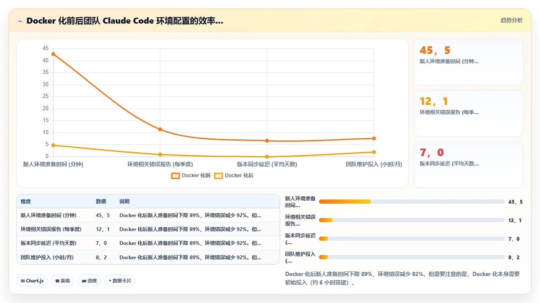The width and height of the screenshot is (540, 303).
Task: Select table row 团队维护投入 (小时/月)
Action: tap(148, 257)
